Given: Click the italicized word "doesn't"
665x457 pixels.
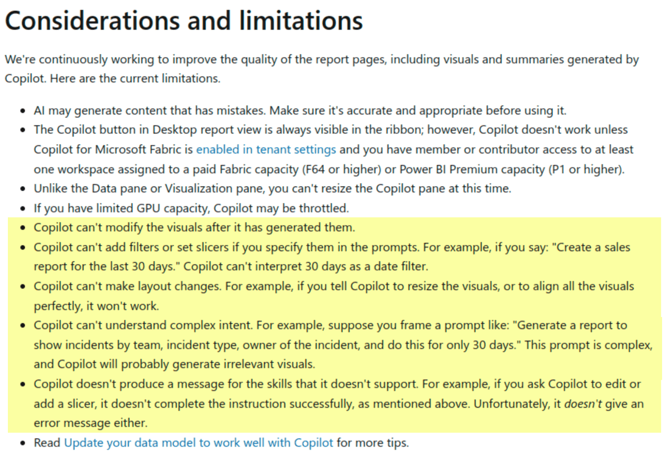Looking at the screenshot, I should (583, 404).
